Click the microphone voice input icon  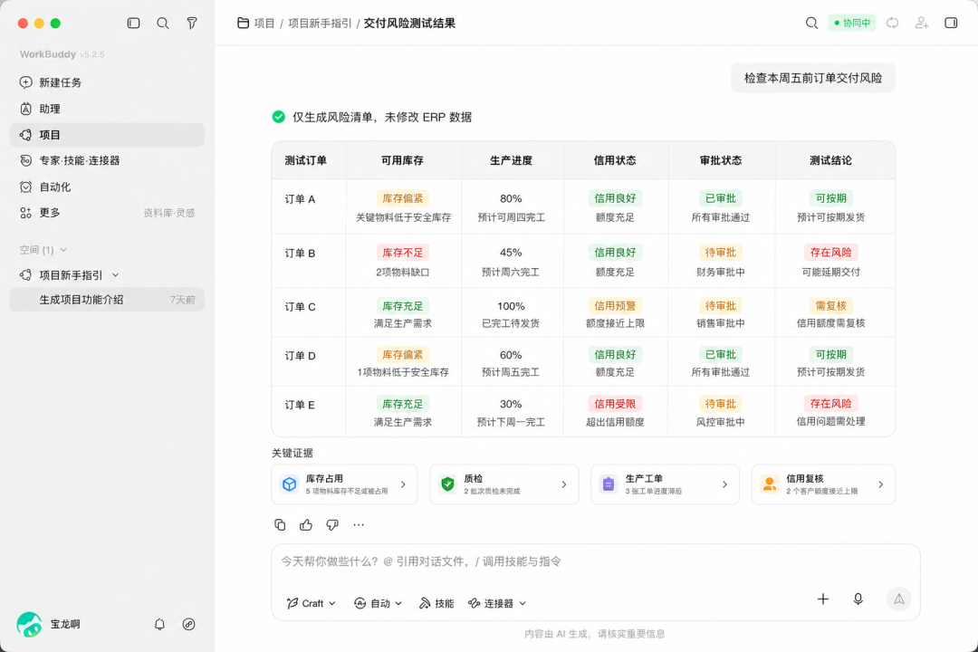[858, 599]
